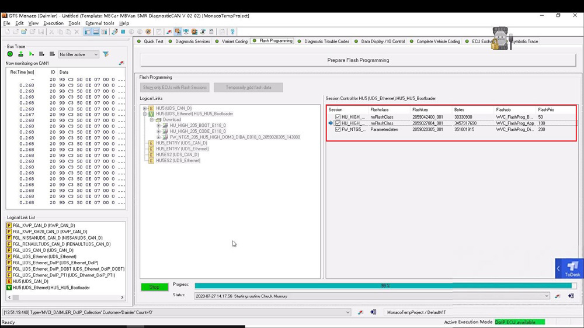The image size is (584, 328).
Task: Click the blue question mark help icon
Action: coord(232,32)
